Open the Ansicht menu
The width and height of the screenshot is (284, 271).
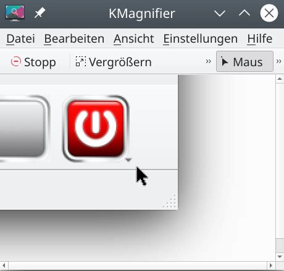point(134,39)
